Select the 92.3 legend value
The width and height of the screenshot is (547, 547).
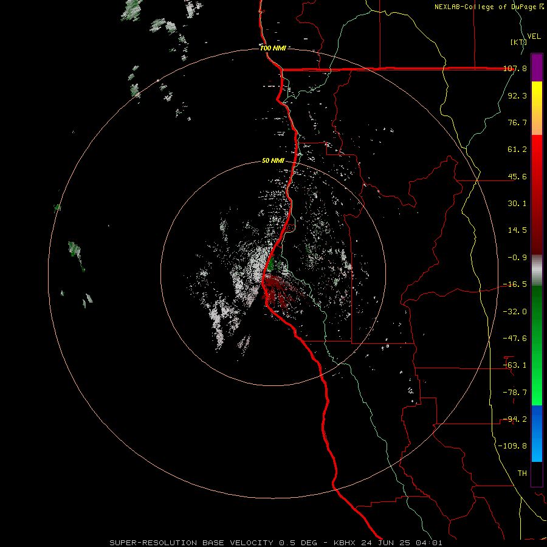(x=517, y=95)
